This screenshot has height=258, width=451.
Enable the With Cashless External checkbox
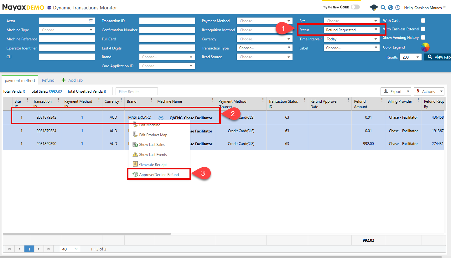point(423,29)
